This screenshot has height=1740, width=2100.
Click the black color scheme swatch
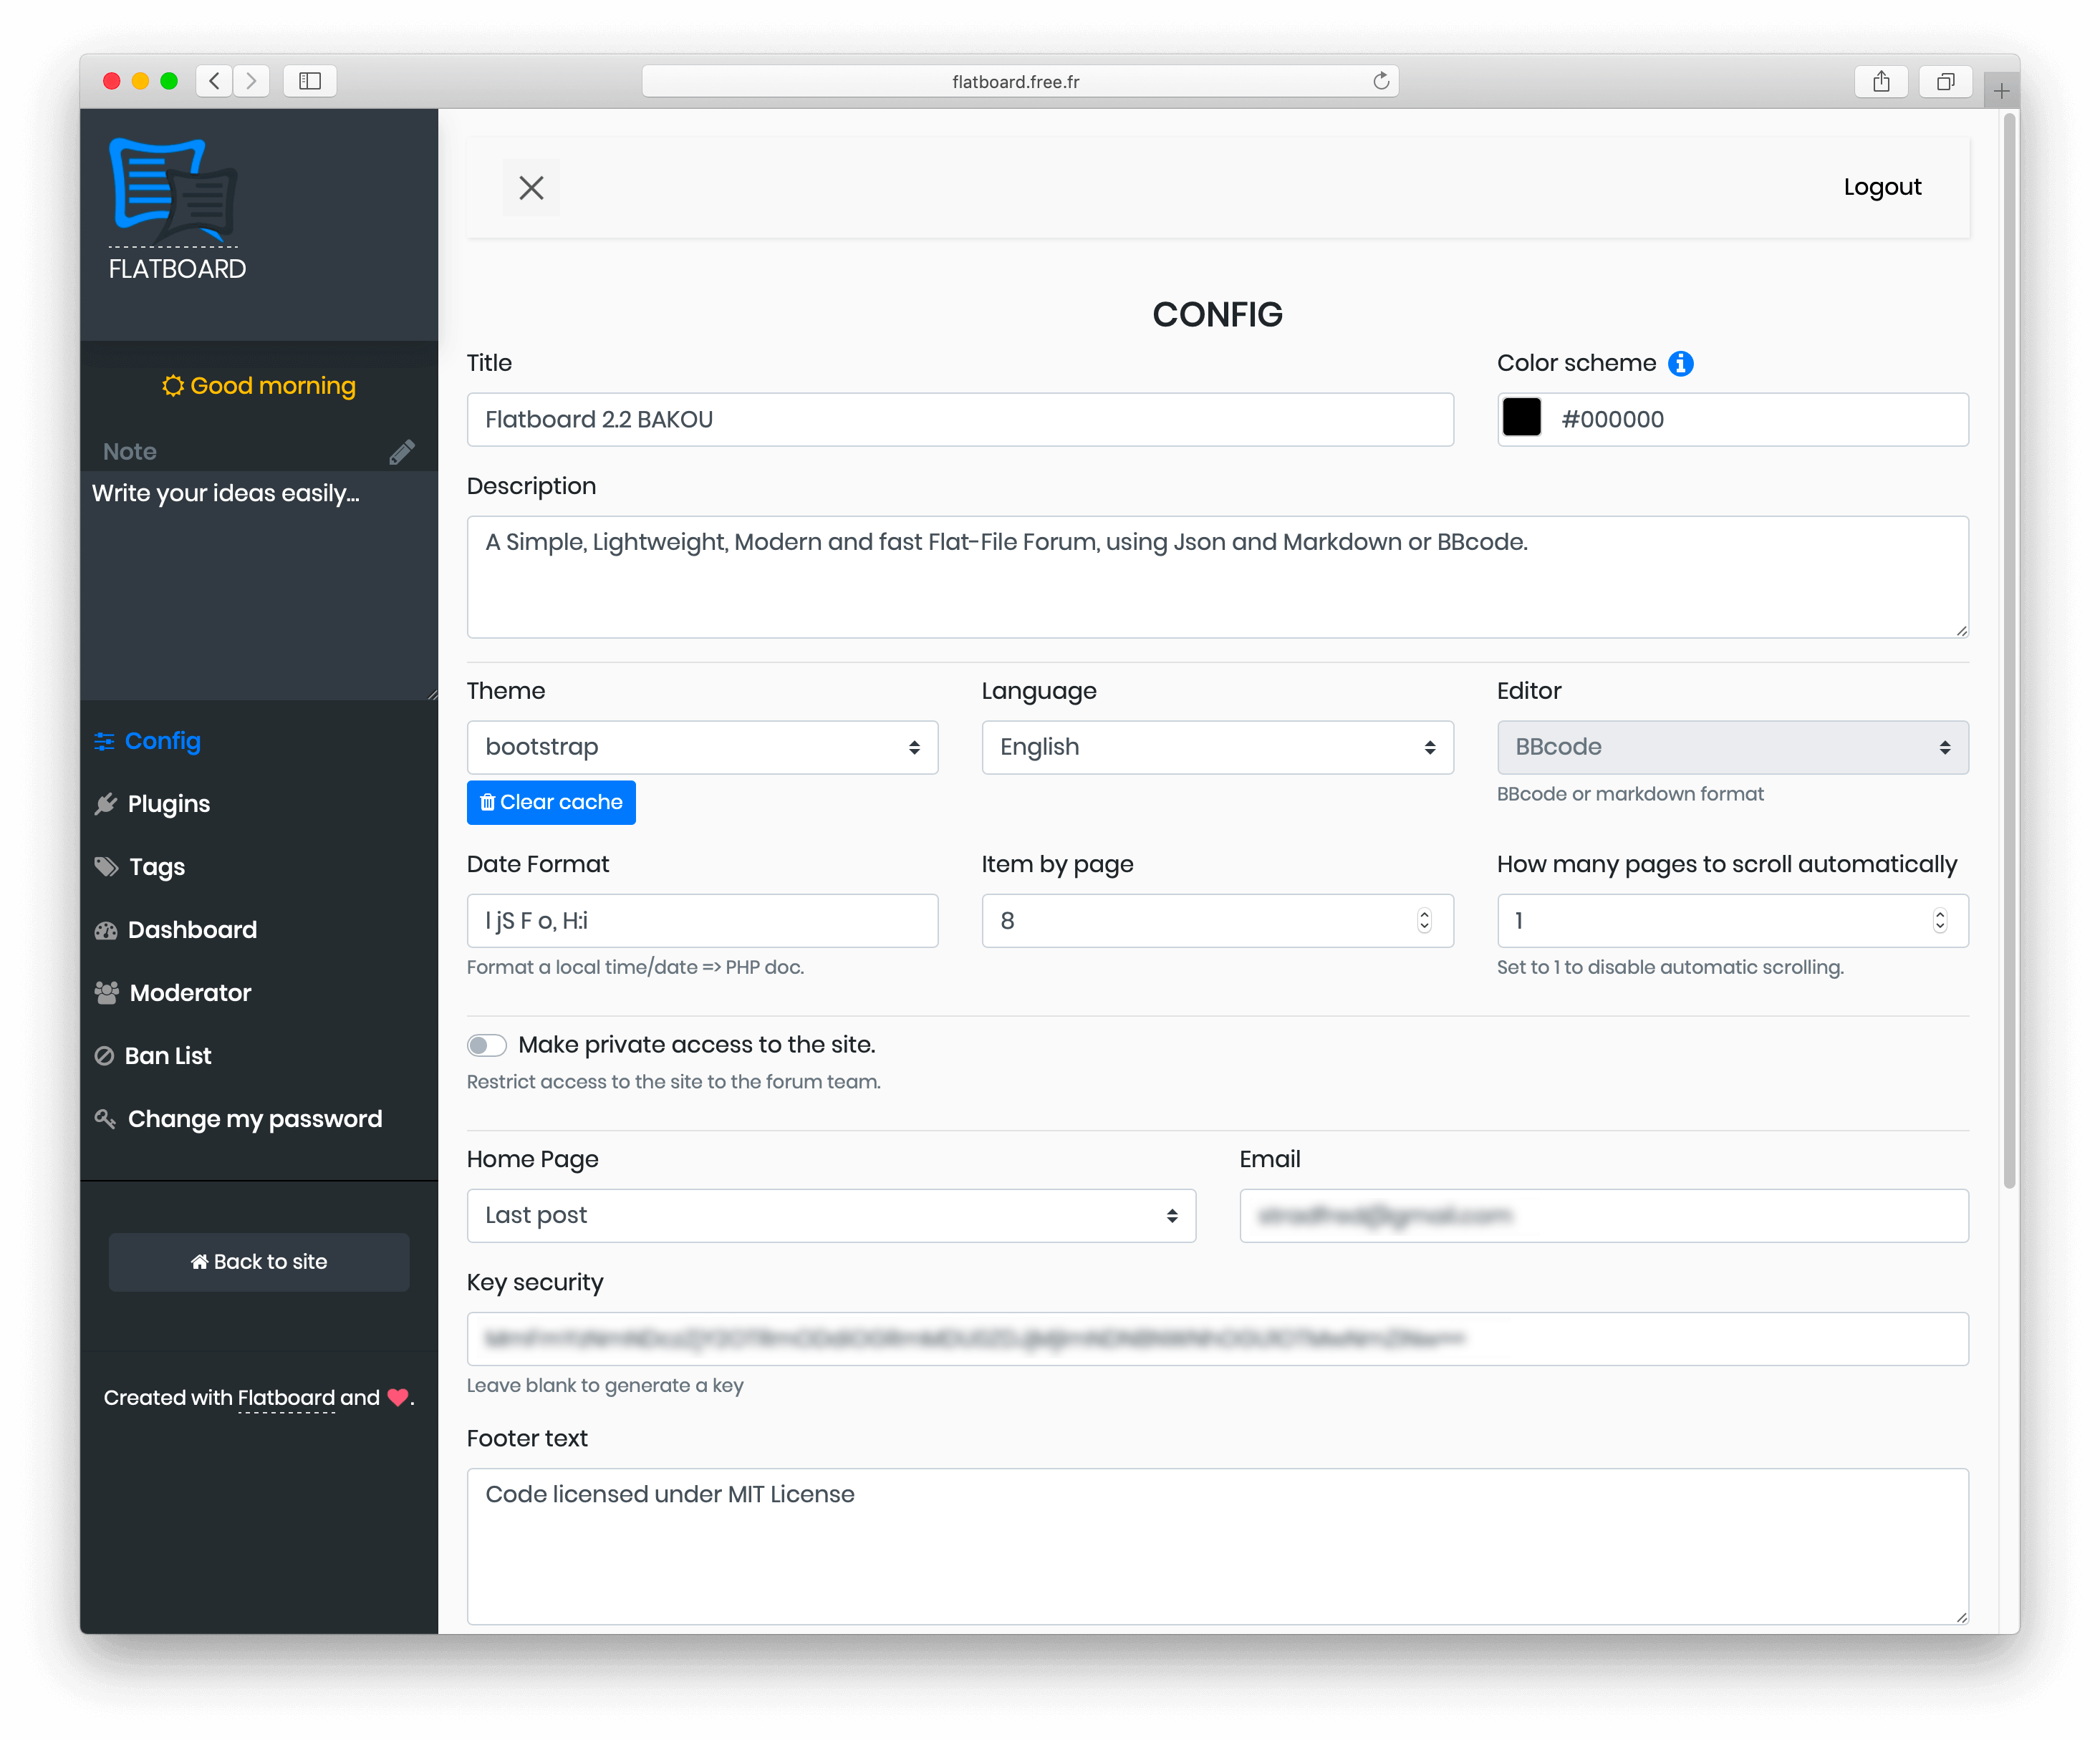pyautogui.click(x=1521, y=418)
